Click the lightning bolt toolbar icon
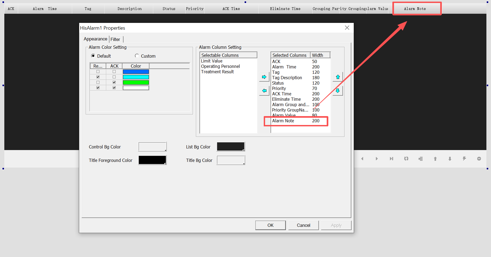 tap(464, 159)
